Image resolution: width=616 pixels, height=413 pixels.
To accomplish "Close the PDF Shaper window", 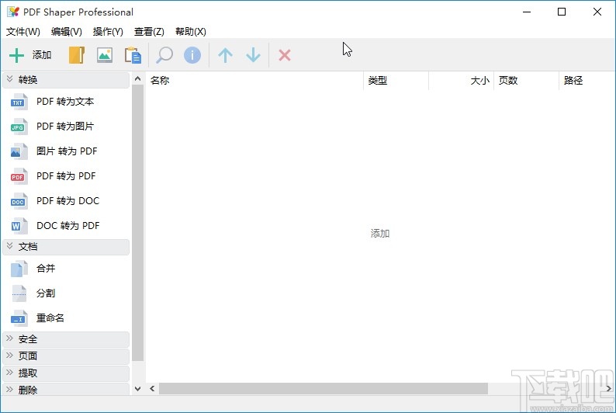I will [x=597, y=12].
